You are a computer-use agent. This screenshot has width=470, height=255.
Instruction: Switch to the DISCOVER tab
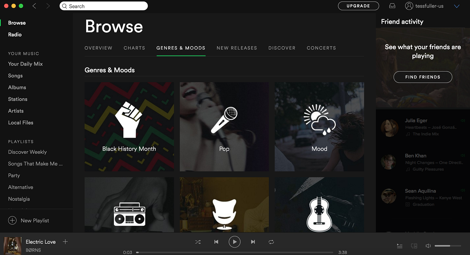tap(282, 48)
